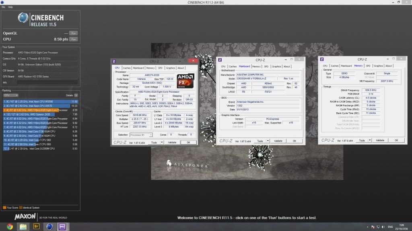The image size is (412, 231).
Task: Click Validate in the CPU-Z mainboard window
Action: tap(278, 141)
